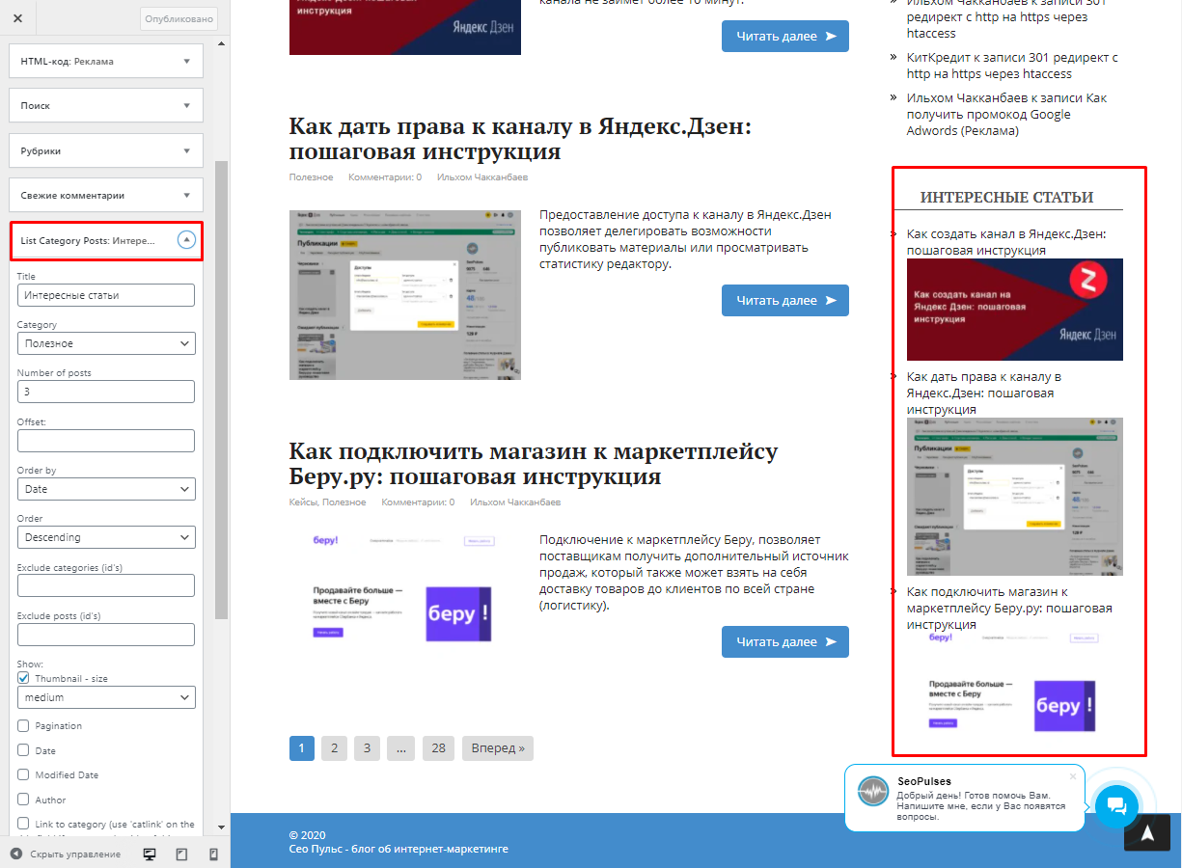
Task: Open sidebar link Как дать права к каналу
Action: [984, 393]
